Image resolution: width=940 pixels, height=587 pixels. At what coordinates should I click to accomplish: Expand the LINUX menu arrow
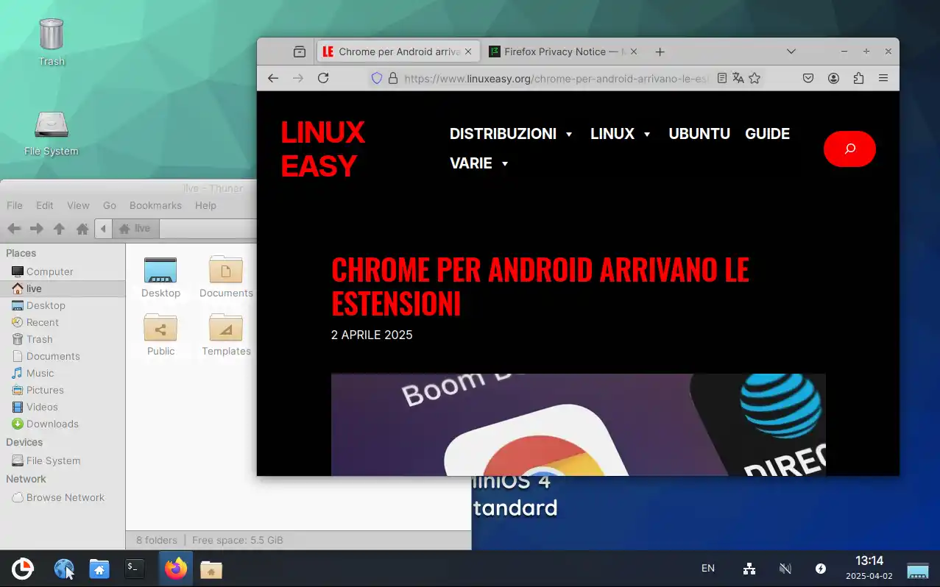[647, 135]
